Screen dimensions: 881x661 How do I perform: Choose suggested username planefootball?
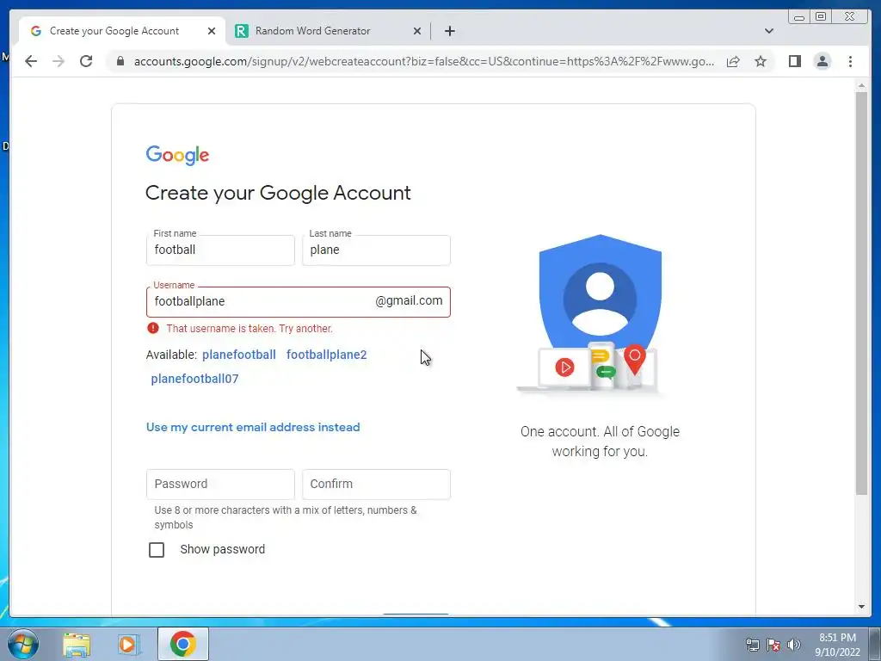[x=239, y=355]
